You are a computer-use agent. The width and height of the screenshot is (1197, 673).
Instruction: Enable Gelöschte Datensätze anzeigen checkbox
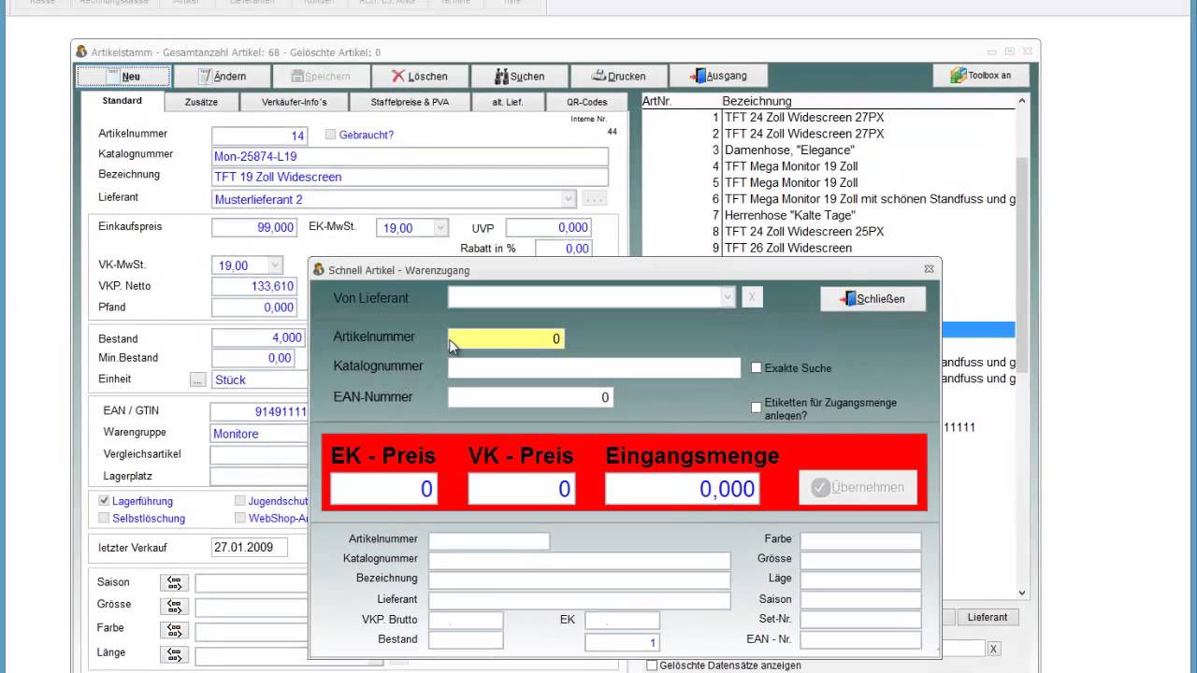coord(653,666)
